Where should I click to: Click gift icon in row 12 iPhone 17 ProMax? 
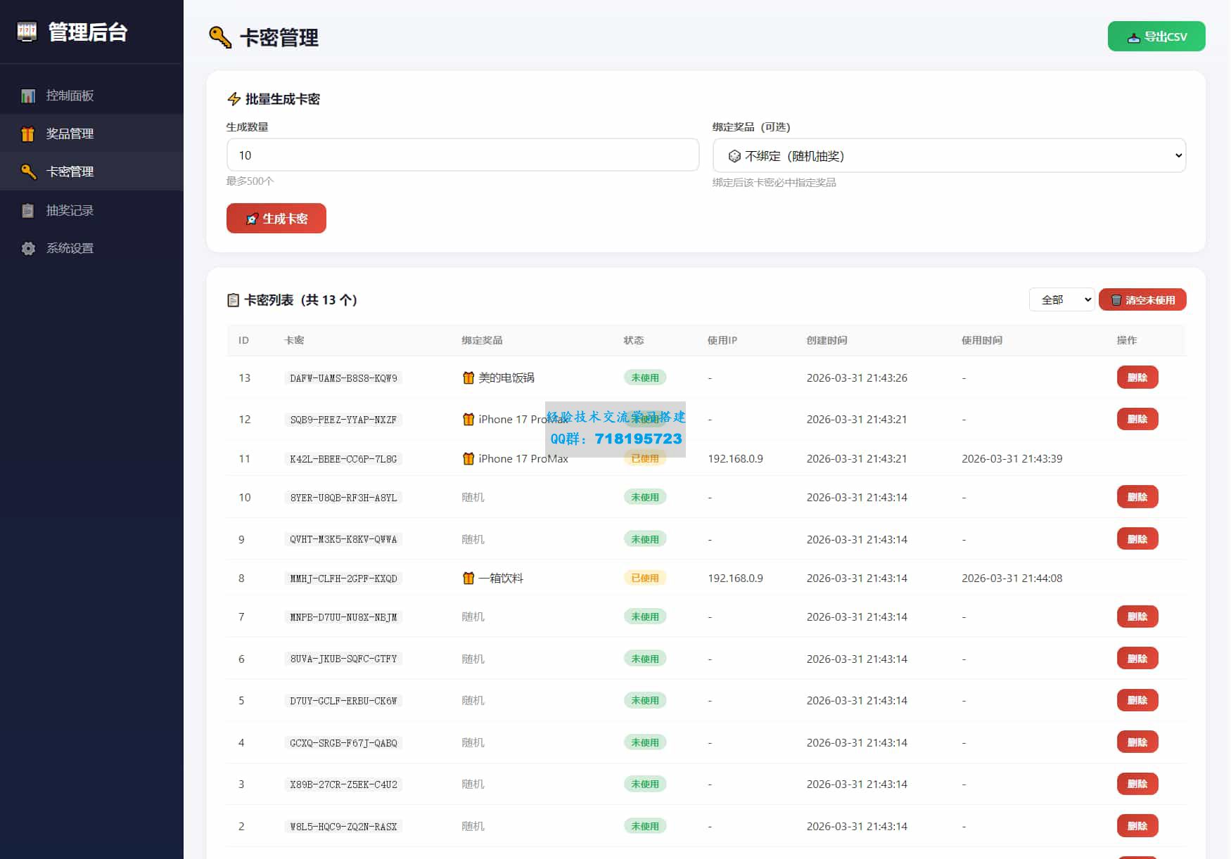(468, 419)
